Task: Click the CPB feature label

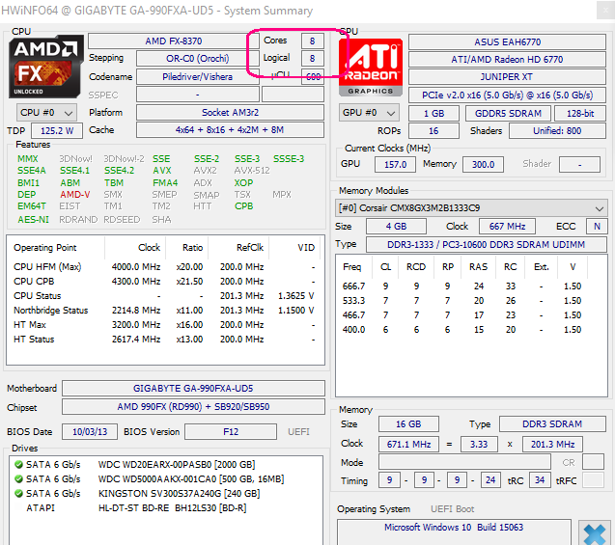Action: tap(243, 206)
